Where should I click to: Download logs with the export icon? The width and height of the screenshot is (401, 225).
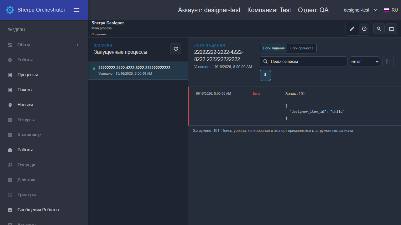tap(265, 75)
